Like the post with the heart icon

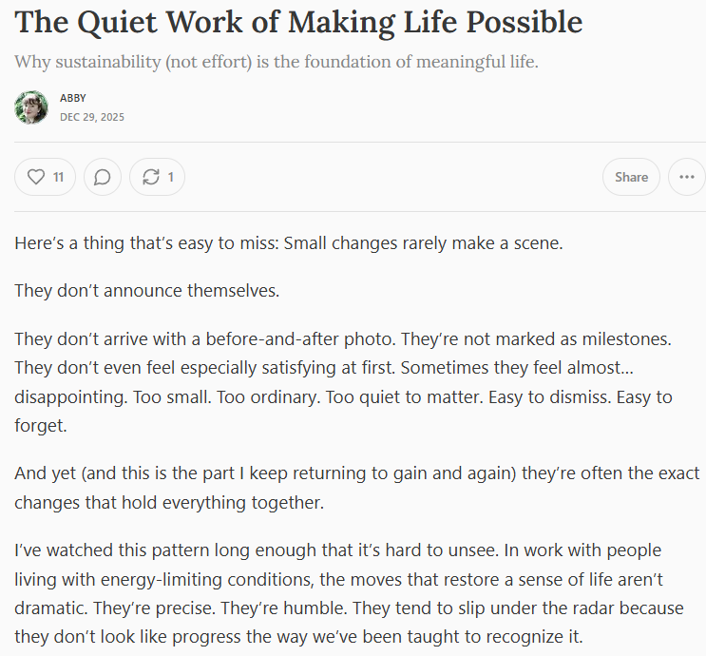(45, 177)
